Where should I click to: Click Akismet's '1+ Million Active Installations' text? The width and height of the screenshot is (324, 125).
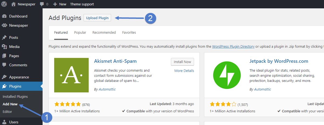[77, 111]
